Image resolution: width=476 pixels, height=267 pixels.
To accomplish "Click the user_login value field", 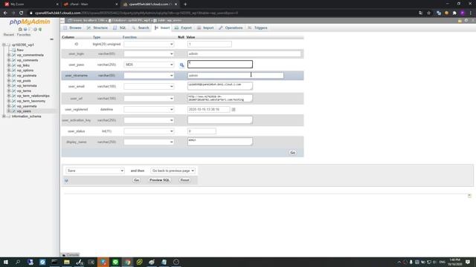I will [244, 54].
